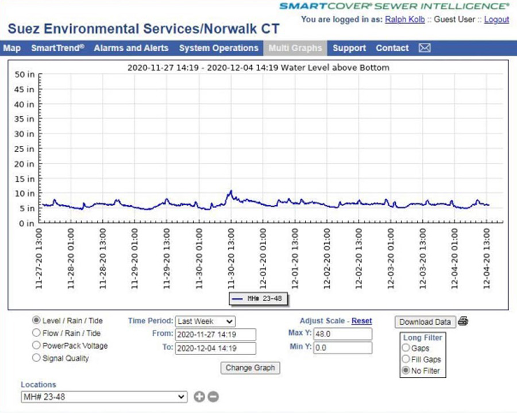The width and height of the screenshot is (517, 413).
Task: Open the Support tab
Action: [x=349, y=48]
